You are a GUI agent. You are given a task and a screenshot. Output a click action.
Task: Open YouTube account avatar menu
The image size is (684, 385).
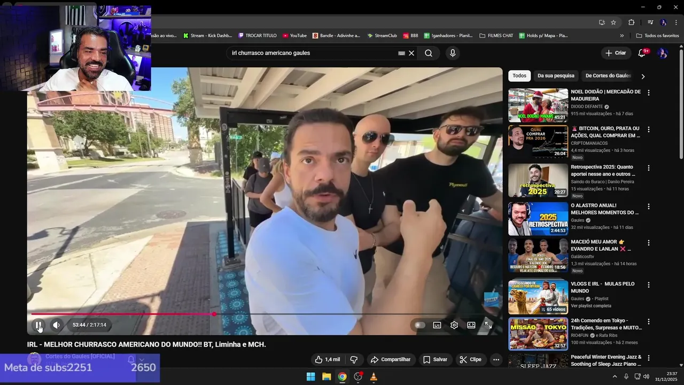pos(663,53)
